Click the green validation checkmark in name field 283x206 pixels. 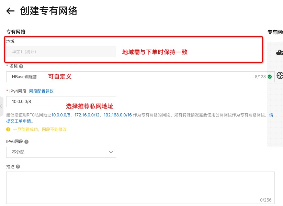pyautogui.click(x=270, y=77)
